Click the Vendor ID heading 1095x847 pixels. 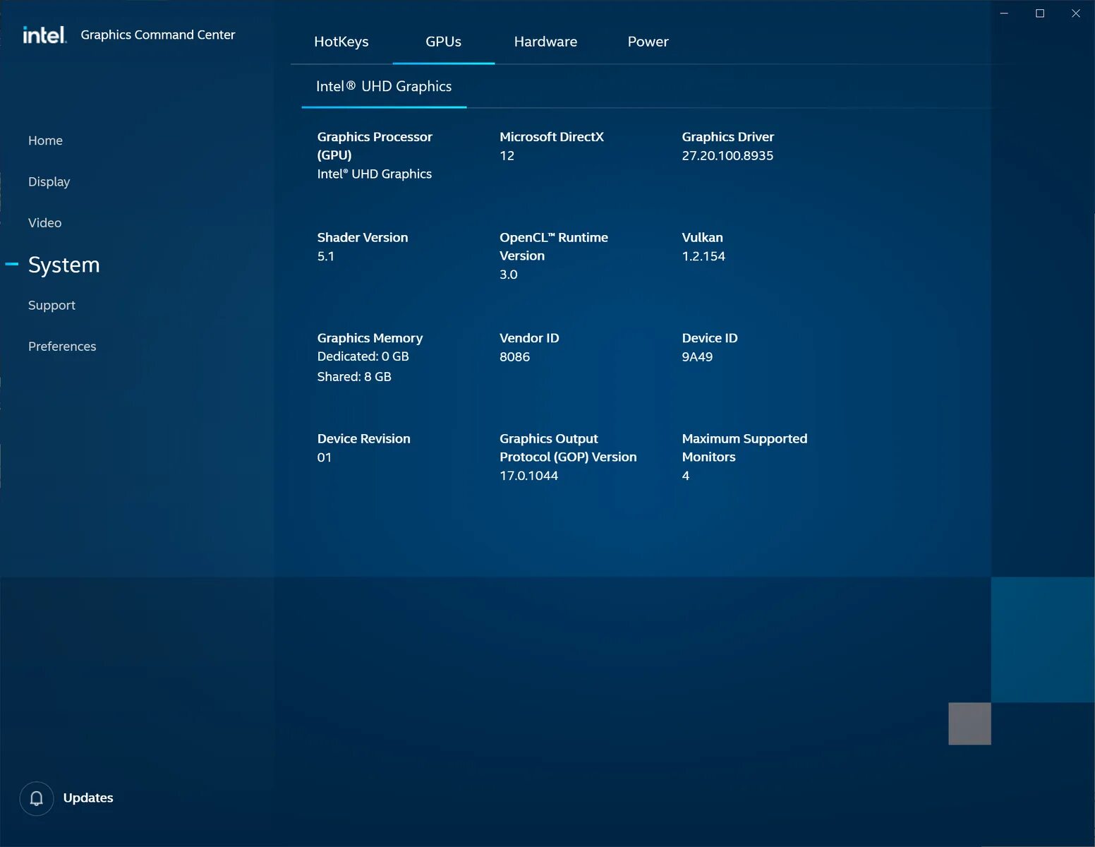pyautogui.click(x=529, y=338)
